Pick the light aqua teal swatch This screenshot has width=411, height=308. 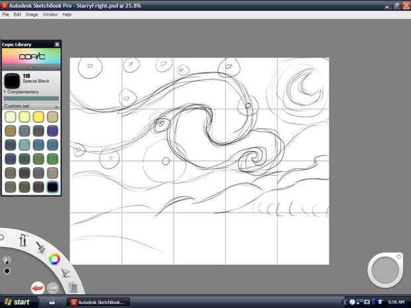[25, 145]
